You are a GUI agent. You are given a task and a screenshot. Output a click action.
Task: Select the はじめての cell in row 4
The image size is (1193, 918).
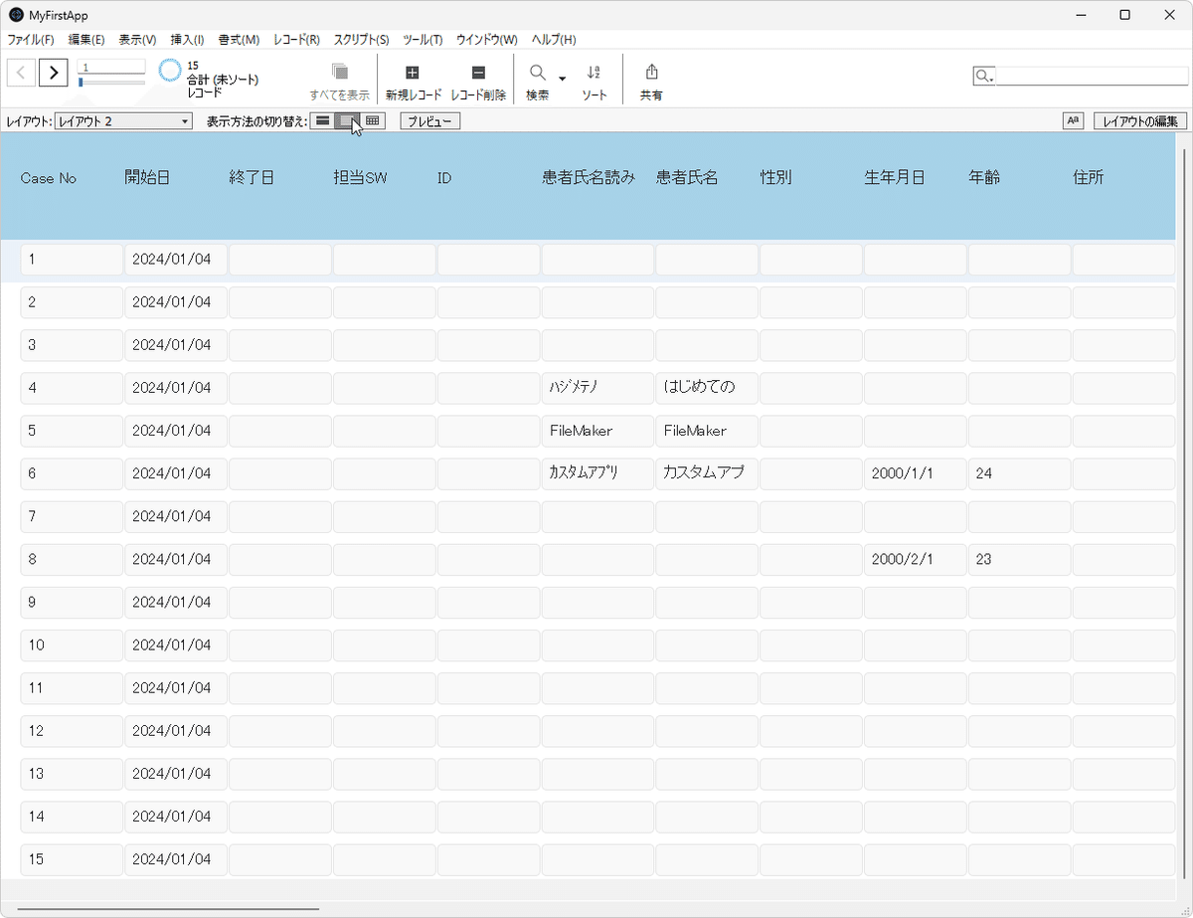pos(707,388)
